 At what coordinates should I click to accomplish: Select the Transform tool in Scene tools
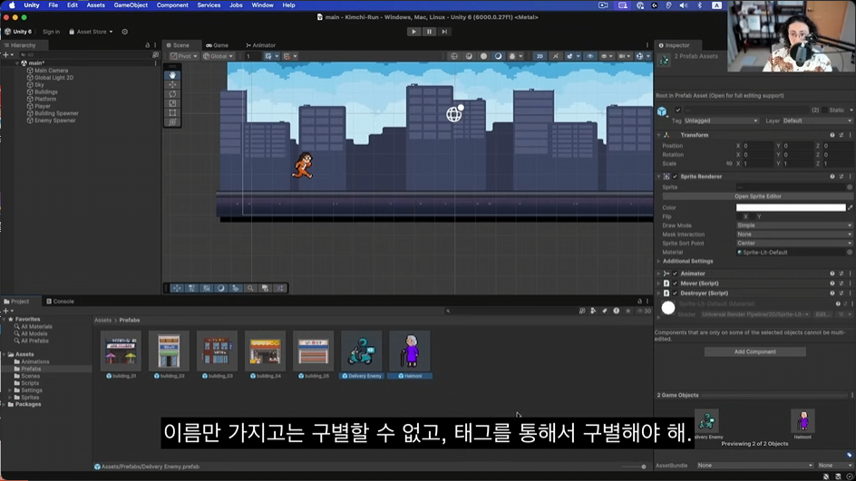tap(172, 122)
